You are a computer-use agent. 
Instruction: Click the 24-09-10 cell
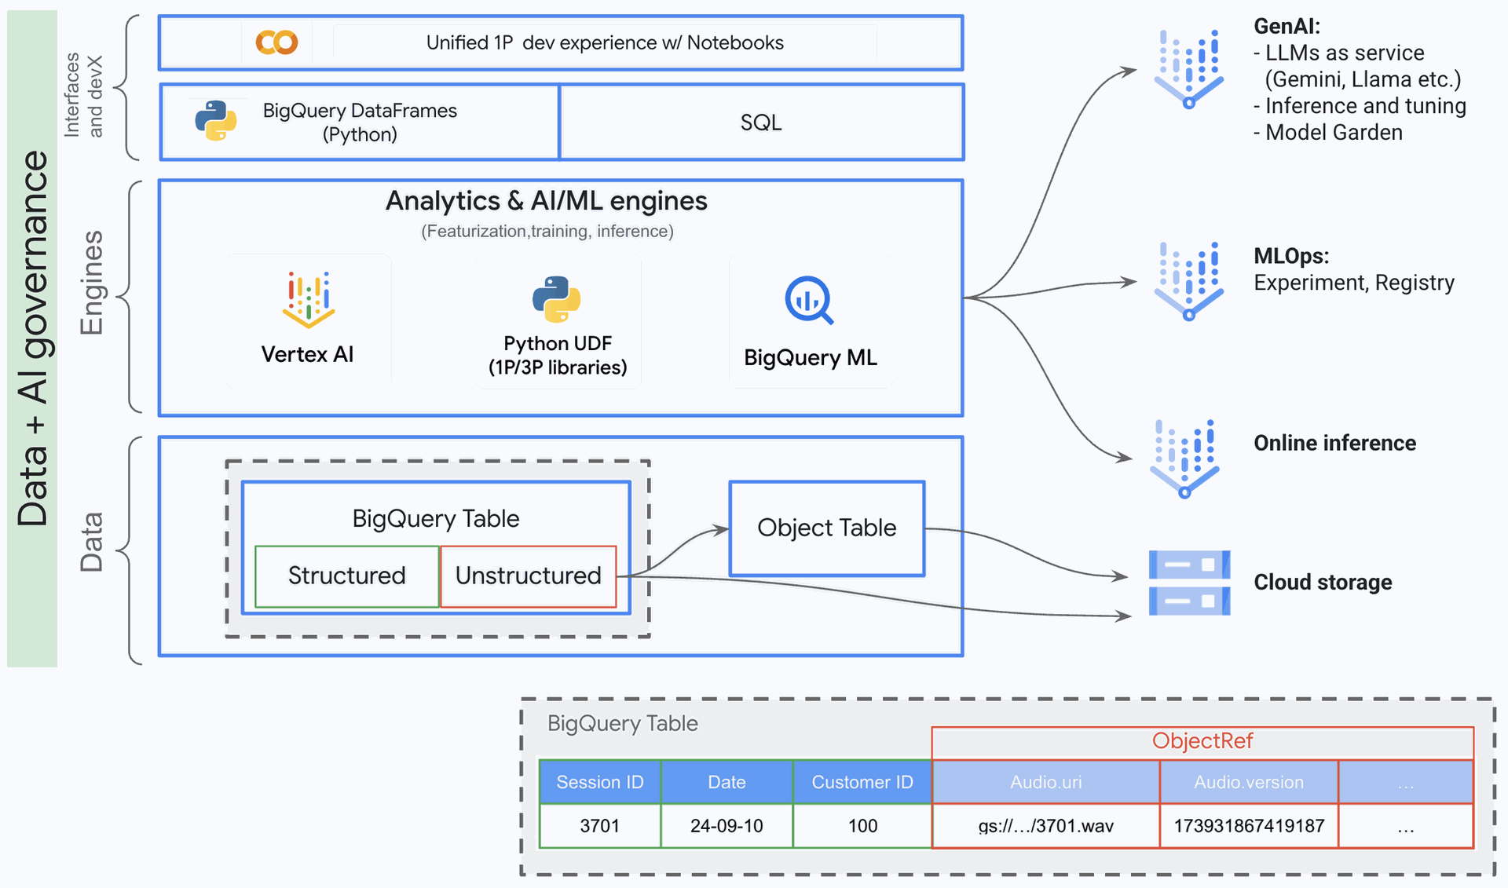pos(727,826)
